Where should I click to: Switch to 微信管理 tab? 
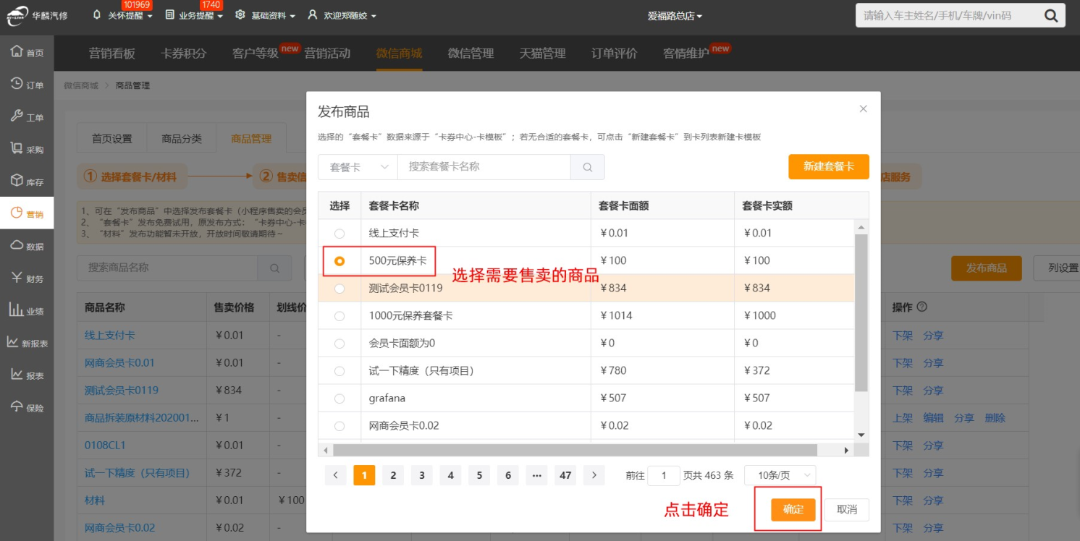(471, 53)
